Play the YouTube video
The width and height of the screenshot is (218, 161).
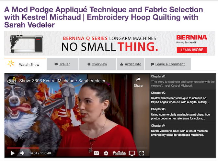tap(13, 153)
